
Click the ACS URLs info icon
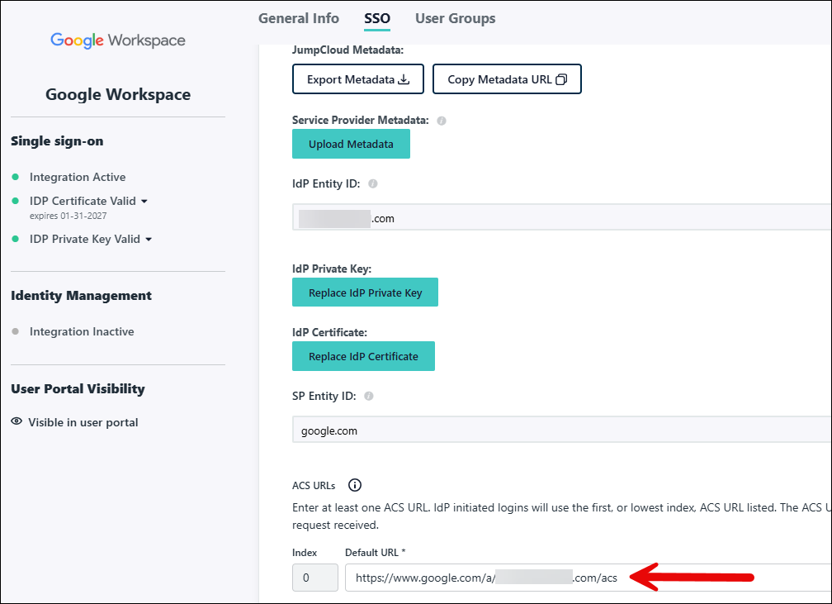[x=355, y=486]
